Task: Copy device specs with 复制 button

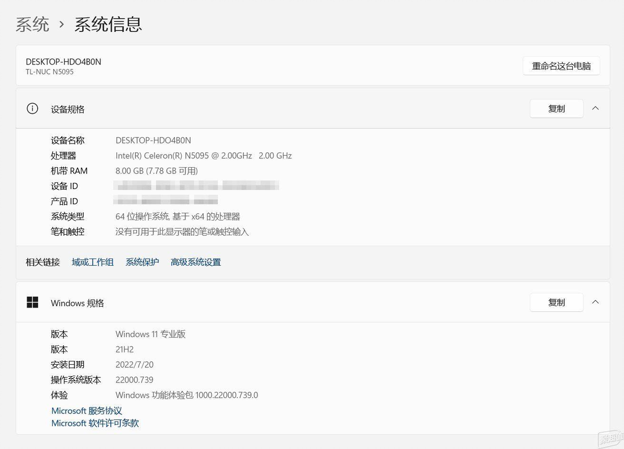Action: [556, 109]
